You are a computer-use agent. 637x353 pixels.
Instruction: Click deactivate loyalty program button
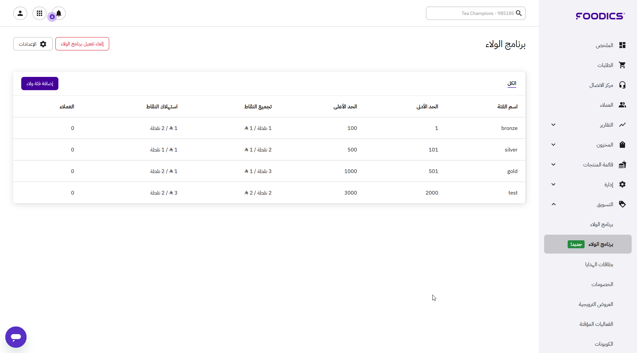(82, 44)
